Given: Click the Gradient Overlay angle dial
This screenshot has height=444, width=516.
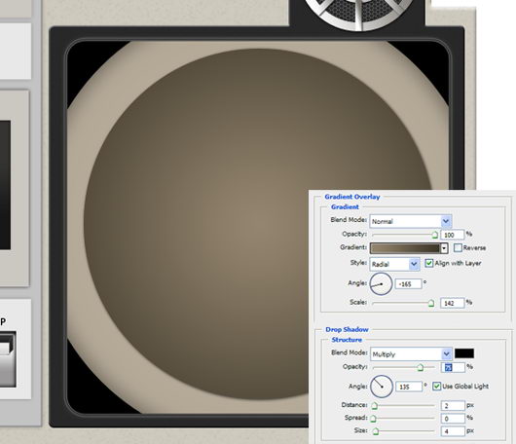Looking at the screenshot, I should pos(381,283).
